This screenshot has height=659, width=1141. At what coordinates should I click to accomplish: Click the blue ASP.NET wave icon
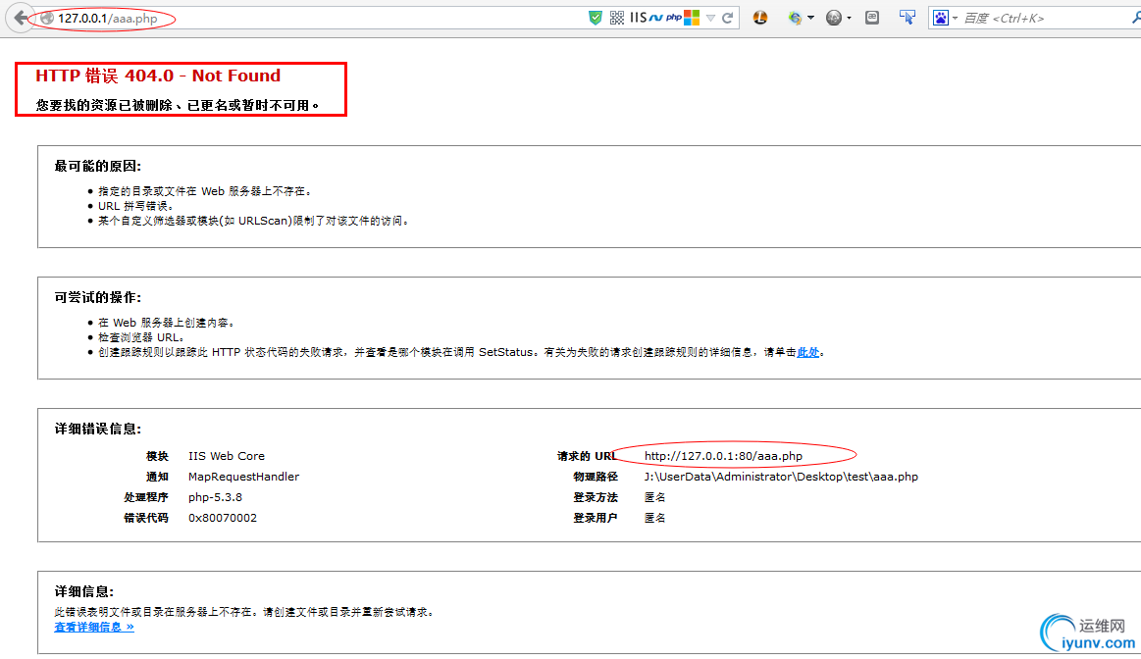tap(655, 18)
